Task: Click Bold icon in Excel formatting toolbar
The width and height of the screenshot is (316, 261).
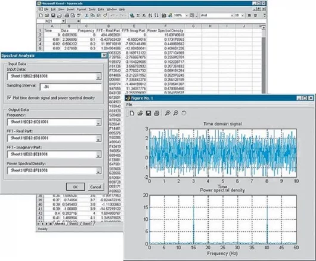Action: (x=249, y=15)
